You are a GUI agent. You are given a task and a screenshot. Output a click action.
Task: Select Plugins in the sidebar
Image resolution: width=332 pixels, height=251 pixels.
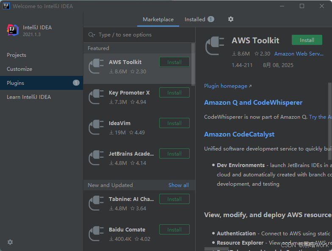(x=41, y=83)
